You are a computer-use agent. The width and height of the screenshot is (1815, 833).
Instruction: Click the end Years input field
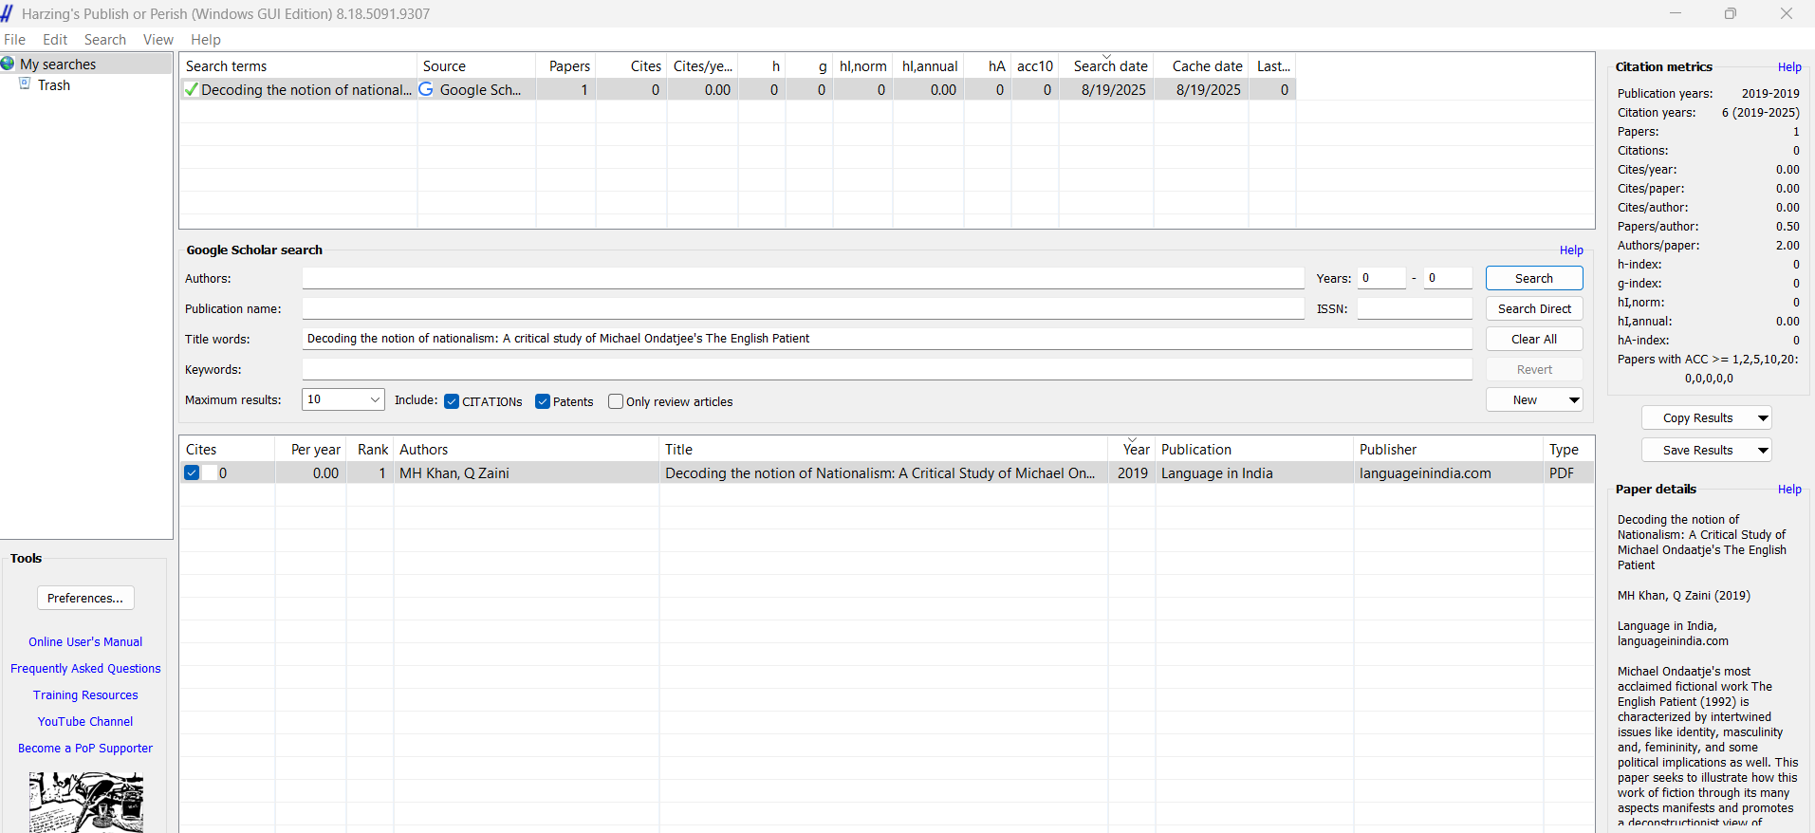pyautogui.click(x=1448, y=278)
